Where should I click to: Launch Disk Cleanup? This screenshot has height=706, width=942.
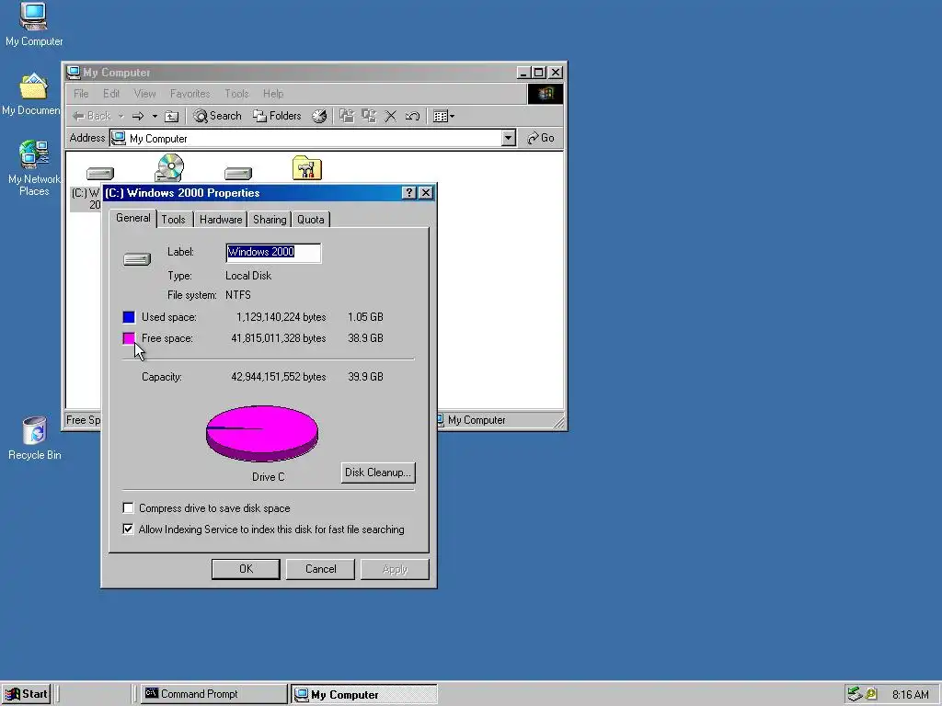(x=378, y=473)
